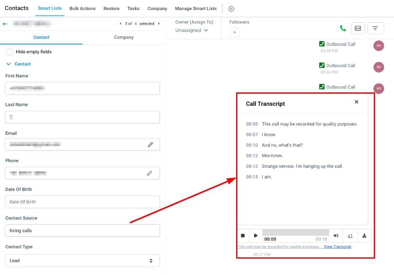
Task: Collapse the Contact section
Action: coord(9,64)
